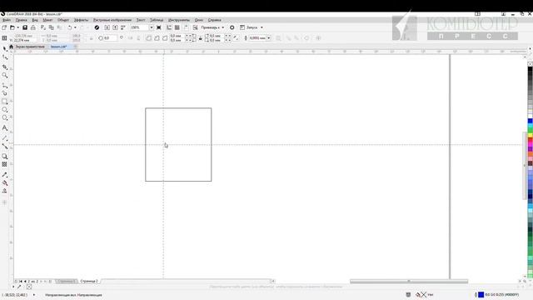This screenshot has width=533, height=300.
Task: Select the Pick tool in the toolbox
Action: click(5, 49)
